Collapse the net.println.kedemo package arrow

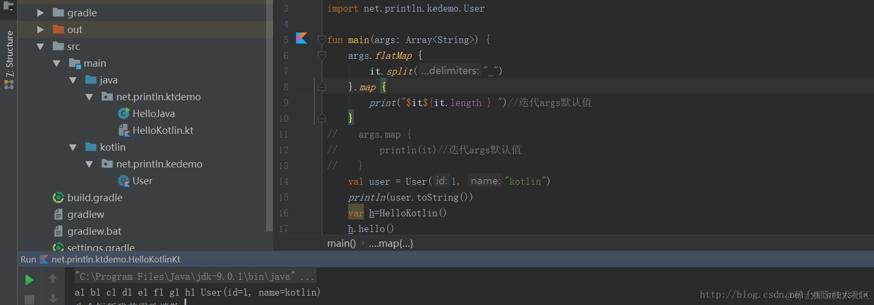coord(89,164)
